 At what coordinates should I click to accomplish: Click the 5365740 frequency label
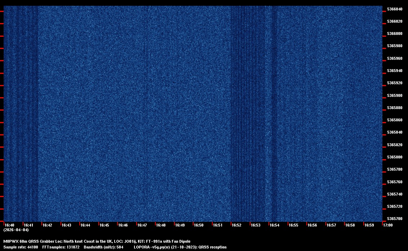pyautogui.click(x=395, y=194)
